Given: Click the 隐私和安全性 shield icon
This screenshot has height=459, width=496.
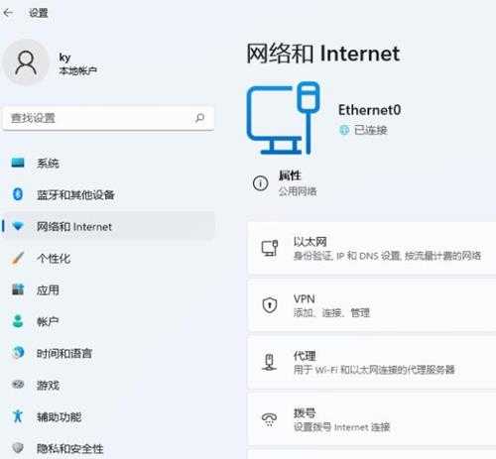Looking at the screenshot, I should pos(18,448).
